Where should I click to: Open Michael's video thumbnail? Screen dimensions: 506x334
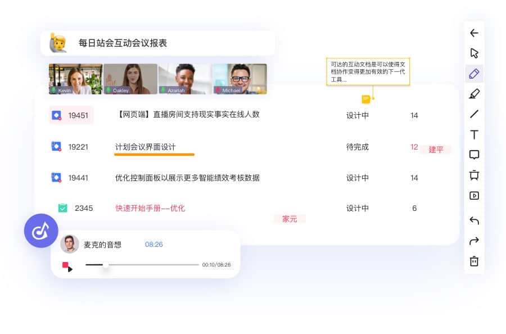coord(240,79)
